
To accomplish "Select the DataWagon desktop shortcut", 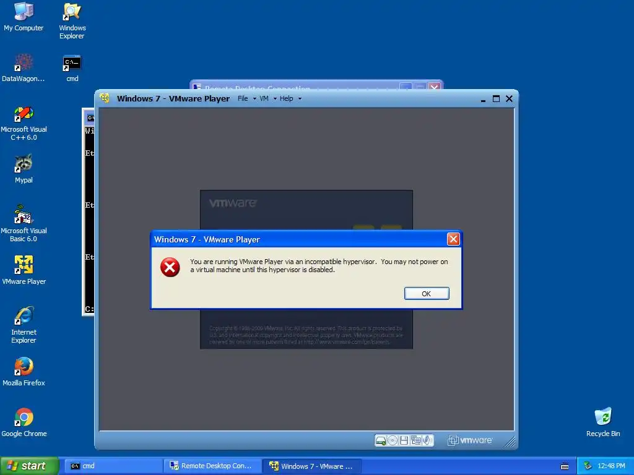I will pyautogui.click(x=24, y=68).
